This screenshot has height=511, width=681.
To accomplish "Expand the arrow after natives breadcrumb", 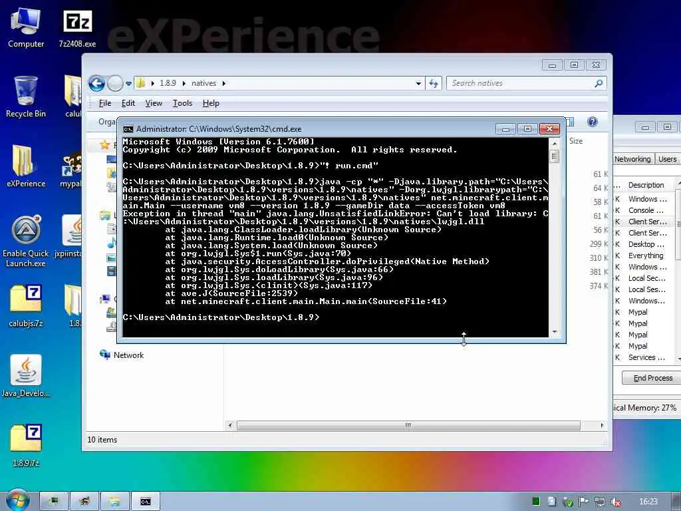I will click(223, 83).
